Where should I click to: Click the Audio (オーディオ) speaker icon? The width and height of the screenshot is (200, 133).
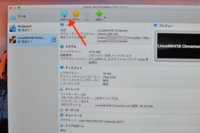(x=62, y=110)
